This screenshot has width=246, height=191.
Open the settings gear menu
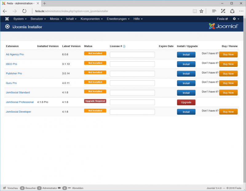click(x=236, y=19)
